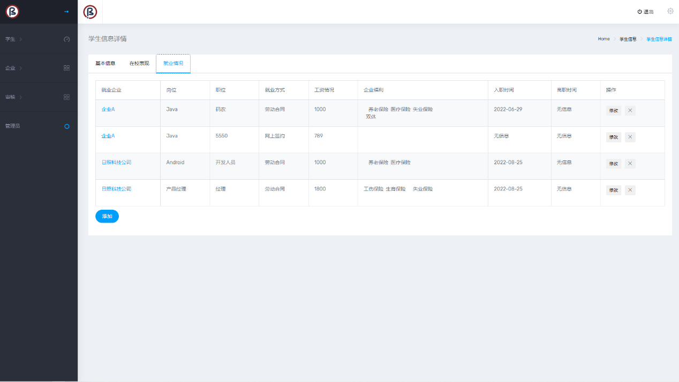Click the logo in the top header bar

tap(90, 12)
